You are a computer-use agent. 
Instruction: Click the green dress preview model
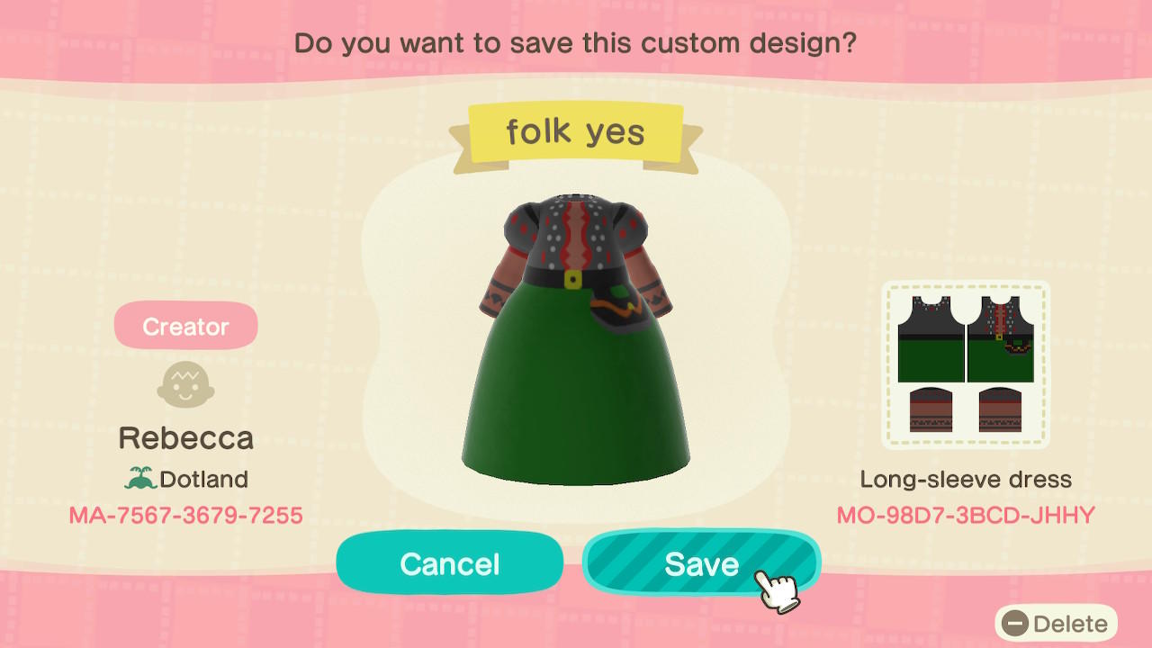point(576,342)
